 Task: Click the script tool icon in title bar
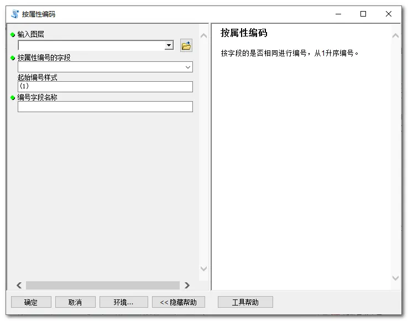[15, 14]
